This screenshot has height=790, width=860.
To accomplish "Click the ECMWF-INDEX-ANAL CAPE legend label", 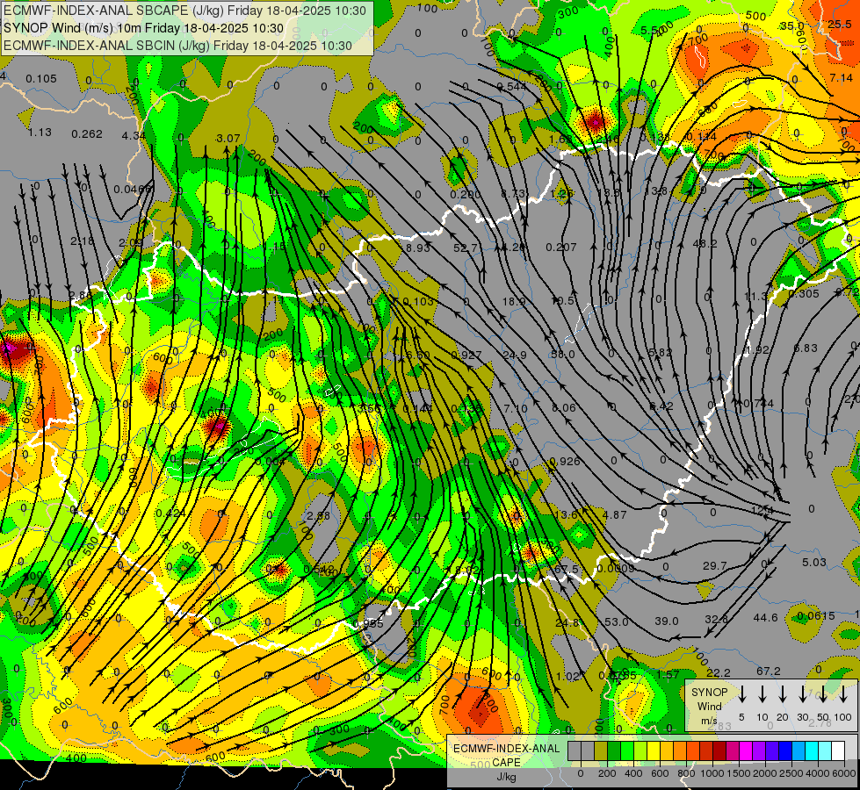I will [507, 755].
